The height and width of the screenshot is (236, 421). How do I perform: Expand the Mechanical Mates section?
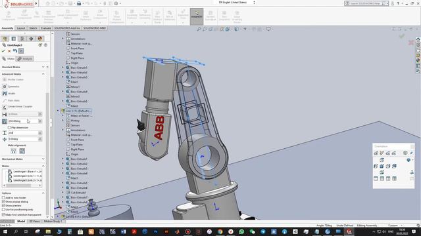pyautogui.click(x=43, y=159)
